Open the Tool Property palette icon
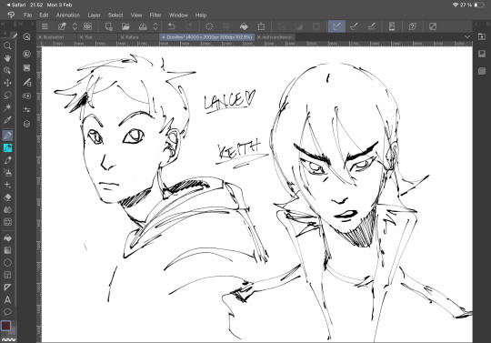491x343 pixels. (x=27, y=68)
